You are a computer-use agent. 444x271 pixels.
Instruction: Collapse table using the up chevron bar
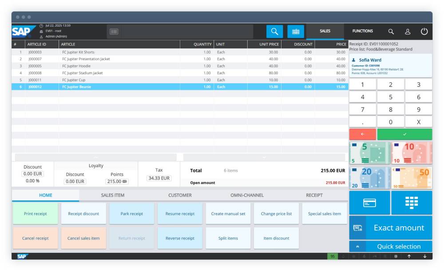(x=95, y=157)
